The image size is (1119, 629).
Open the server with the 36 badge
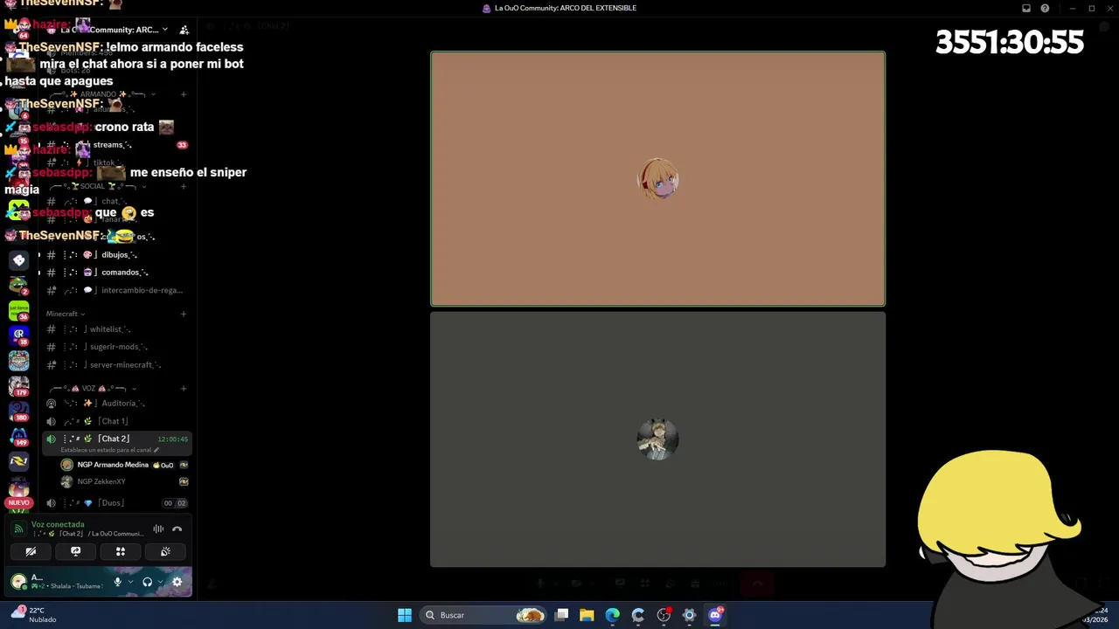click(x=18, y=310)
